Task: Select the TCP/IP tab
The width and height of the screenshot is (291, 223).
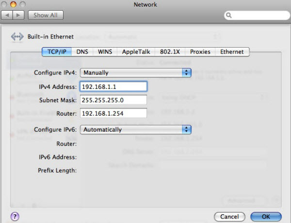Action: coord(57,51)
